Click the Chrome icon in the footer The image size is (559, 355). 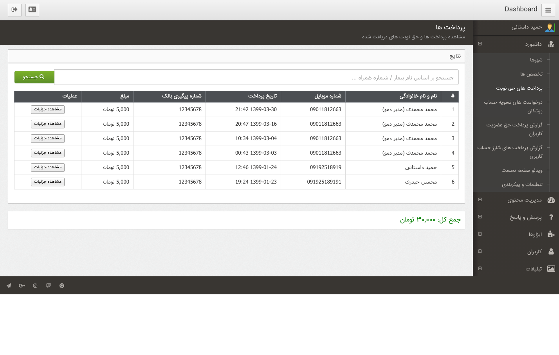coord(62,286)
